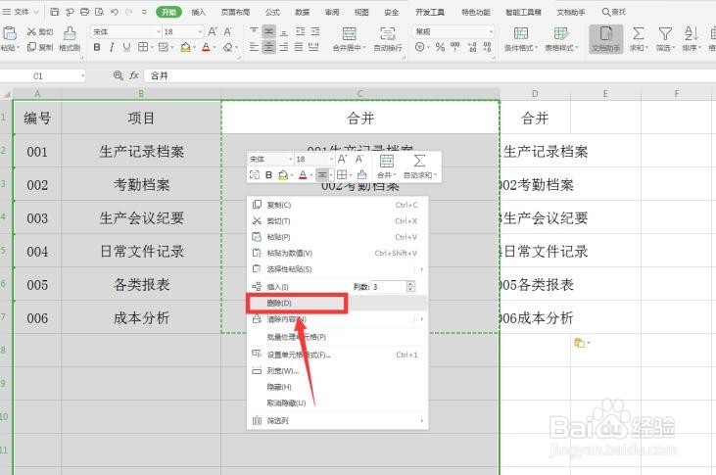Image resolution: width=716 pixels, height=475 pixels.
Task: Open the 常规 number format dropdown
Action: 491,31
